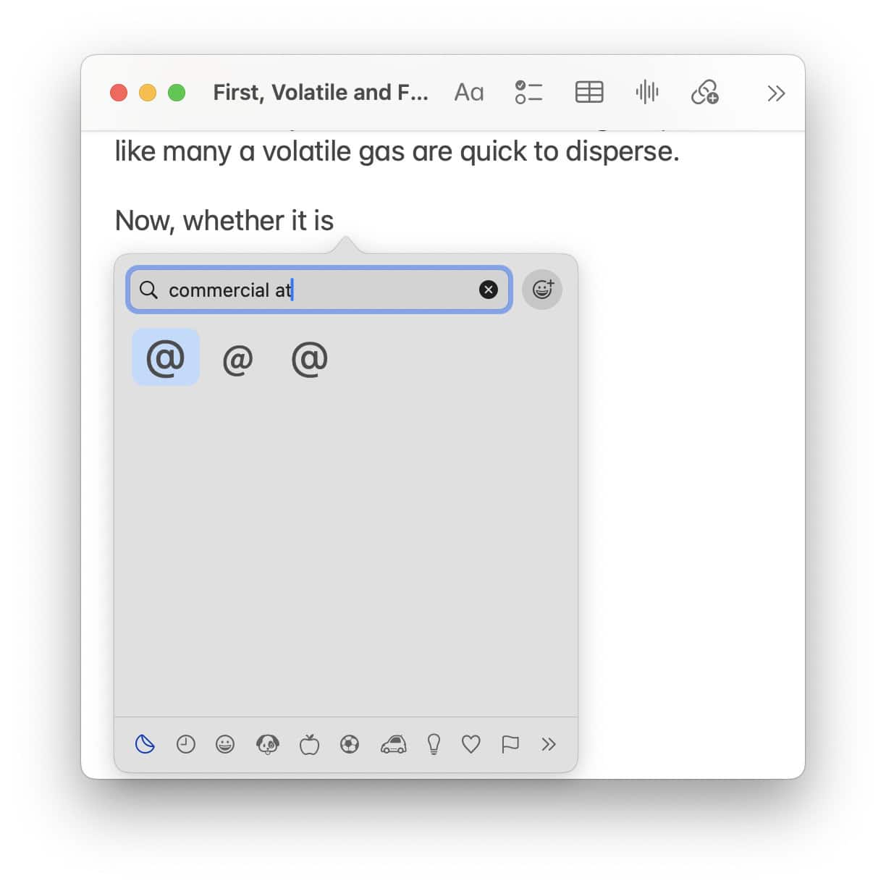Viewport: 886px width, 886px height.
Task: Open the Activities emoji category
Action: [x=349, y=744]
